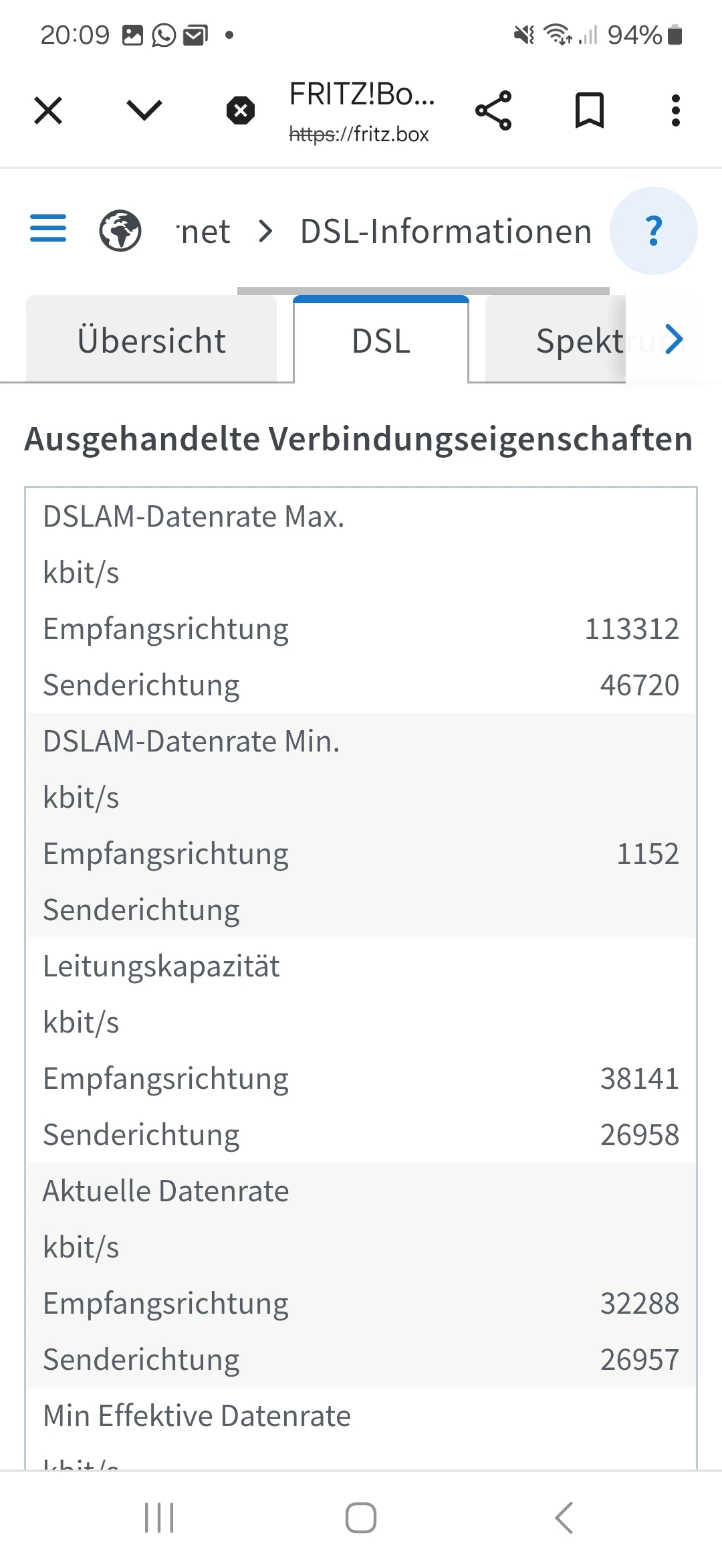Tap the horizontal tab scrollbar
Viewport: 722px width, 1566px height.
(x=423, y=291)
